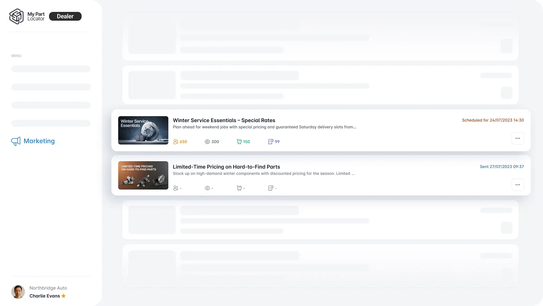
Task: Click the cart icon showing 150
Action: [239, 142]
